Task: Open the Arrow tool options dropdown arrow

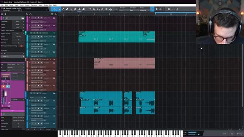Action: point(59,9)
